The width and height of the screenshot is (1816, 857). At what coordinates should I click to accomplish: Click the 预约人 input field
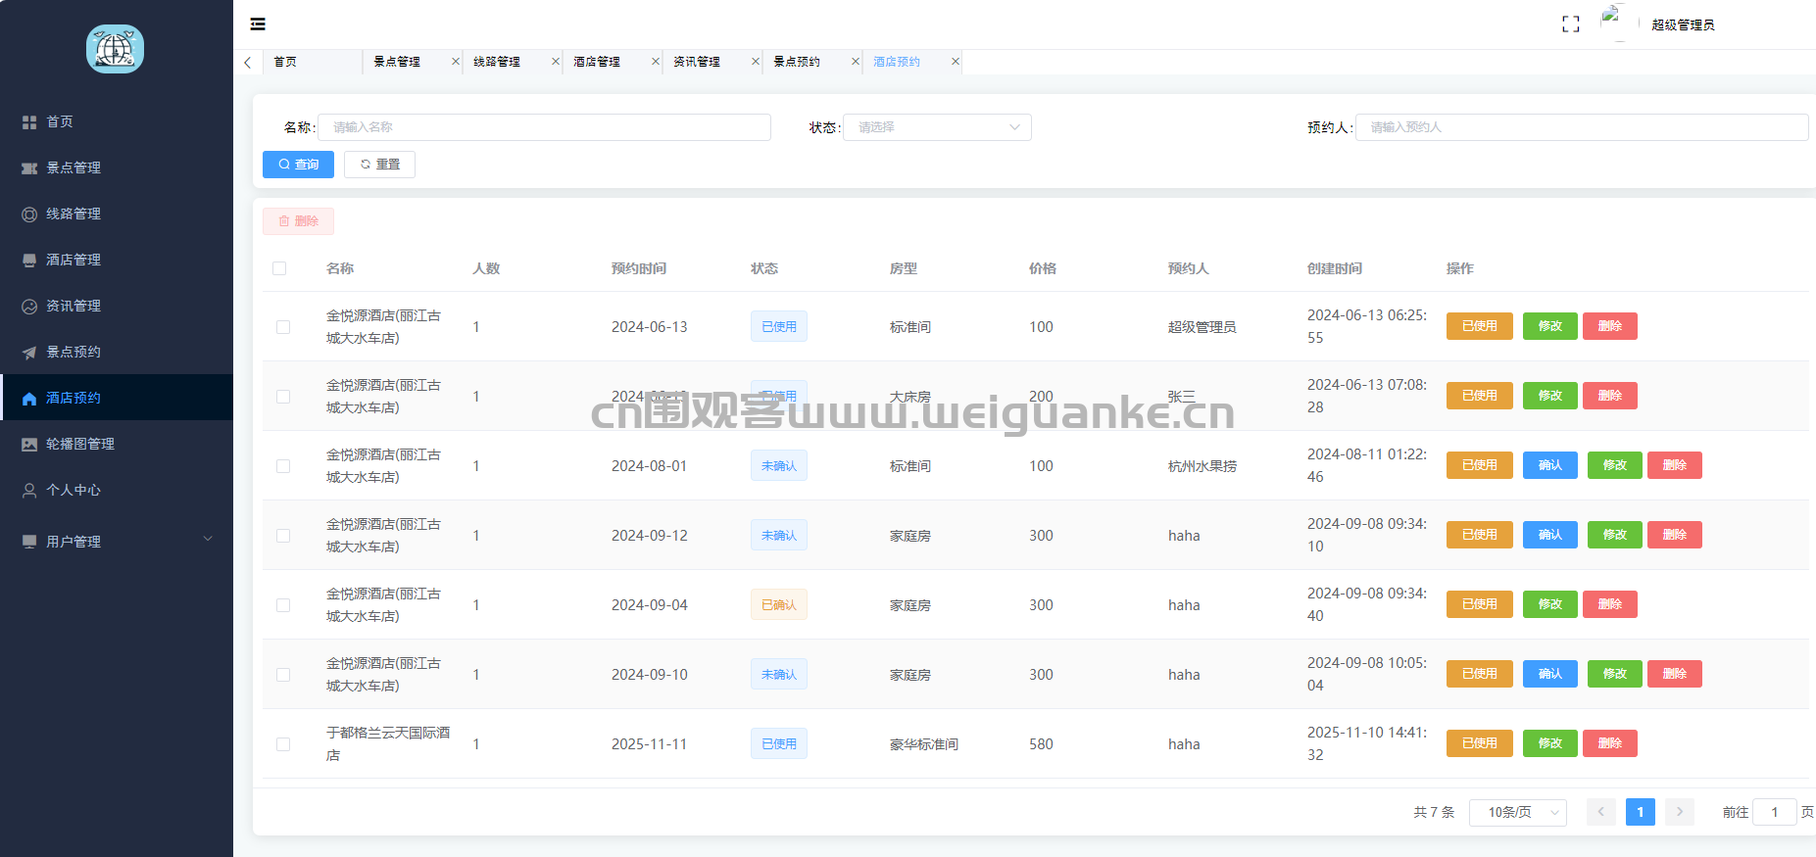[x=1580, y=127]
